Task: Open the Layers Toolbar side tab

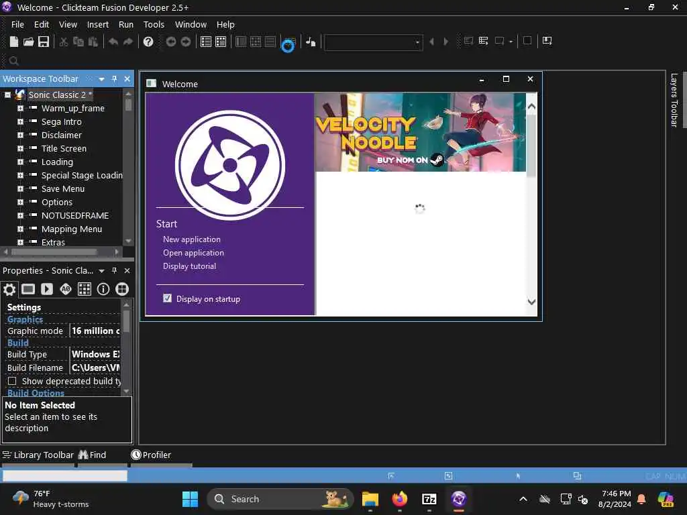Action: (x=674, y=101)
